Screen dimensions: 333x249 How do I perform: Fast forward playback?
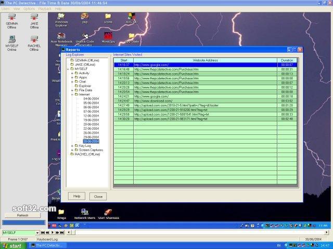57,232
